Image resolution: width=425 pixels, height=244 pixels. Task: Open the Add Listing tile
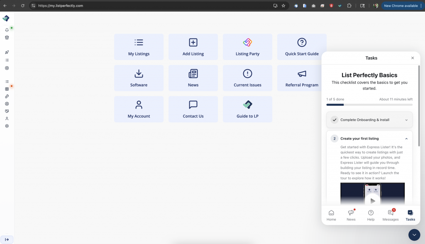[193, 47]
